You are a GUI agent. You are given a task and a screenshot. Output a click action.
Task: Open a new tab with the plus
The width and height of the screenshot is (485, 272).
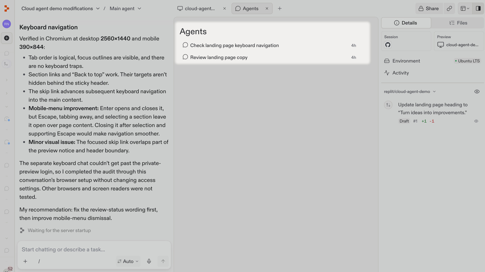280,8
